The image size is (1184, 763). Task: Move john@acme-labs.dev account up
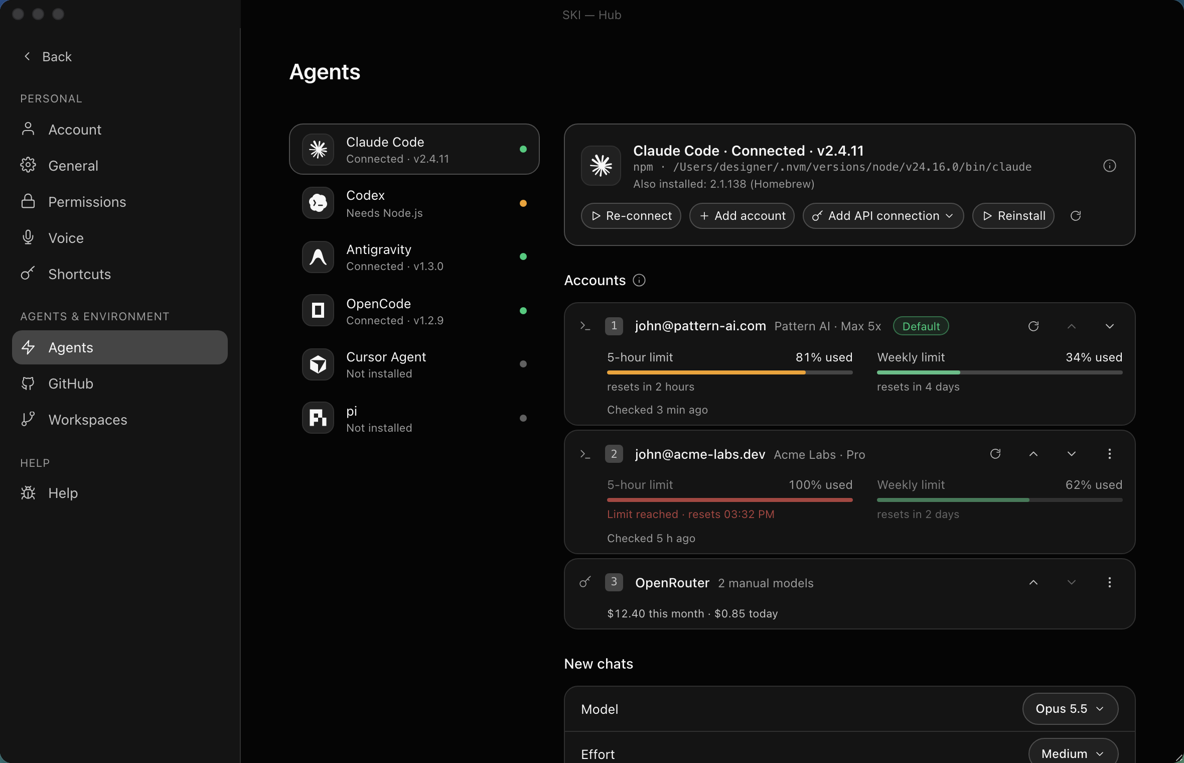tap(1033, 454)
